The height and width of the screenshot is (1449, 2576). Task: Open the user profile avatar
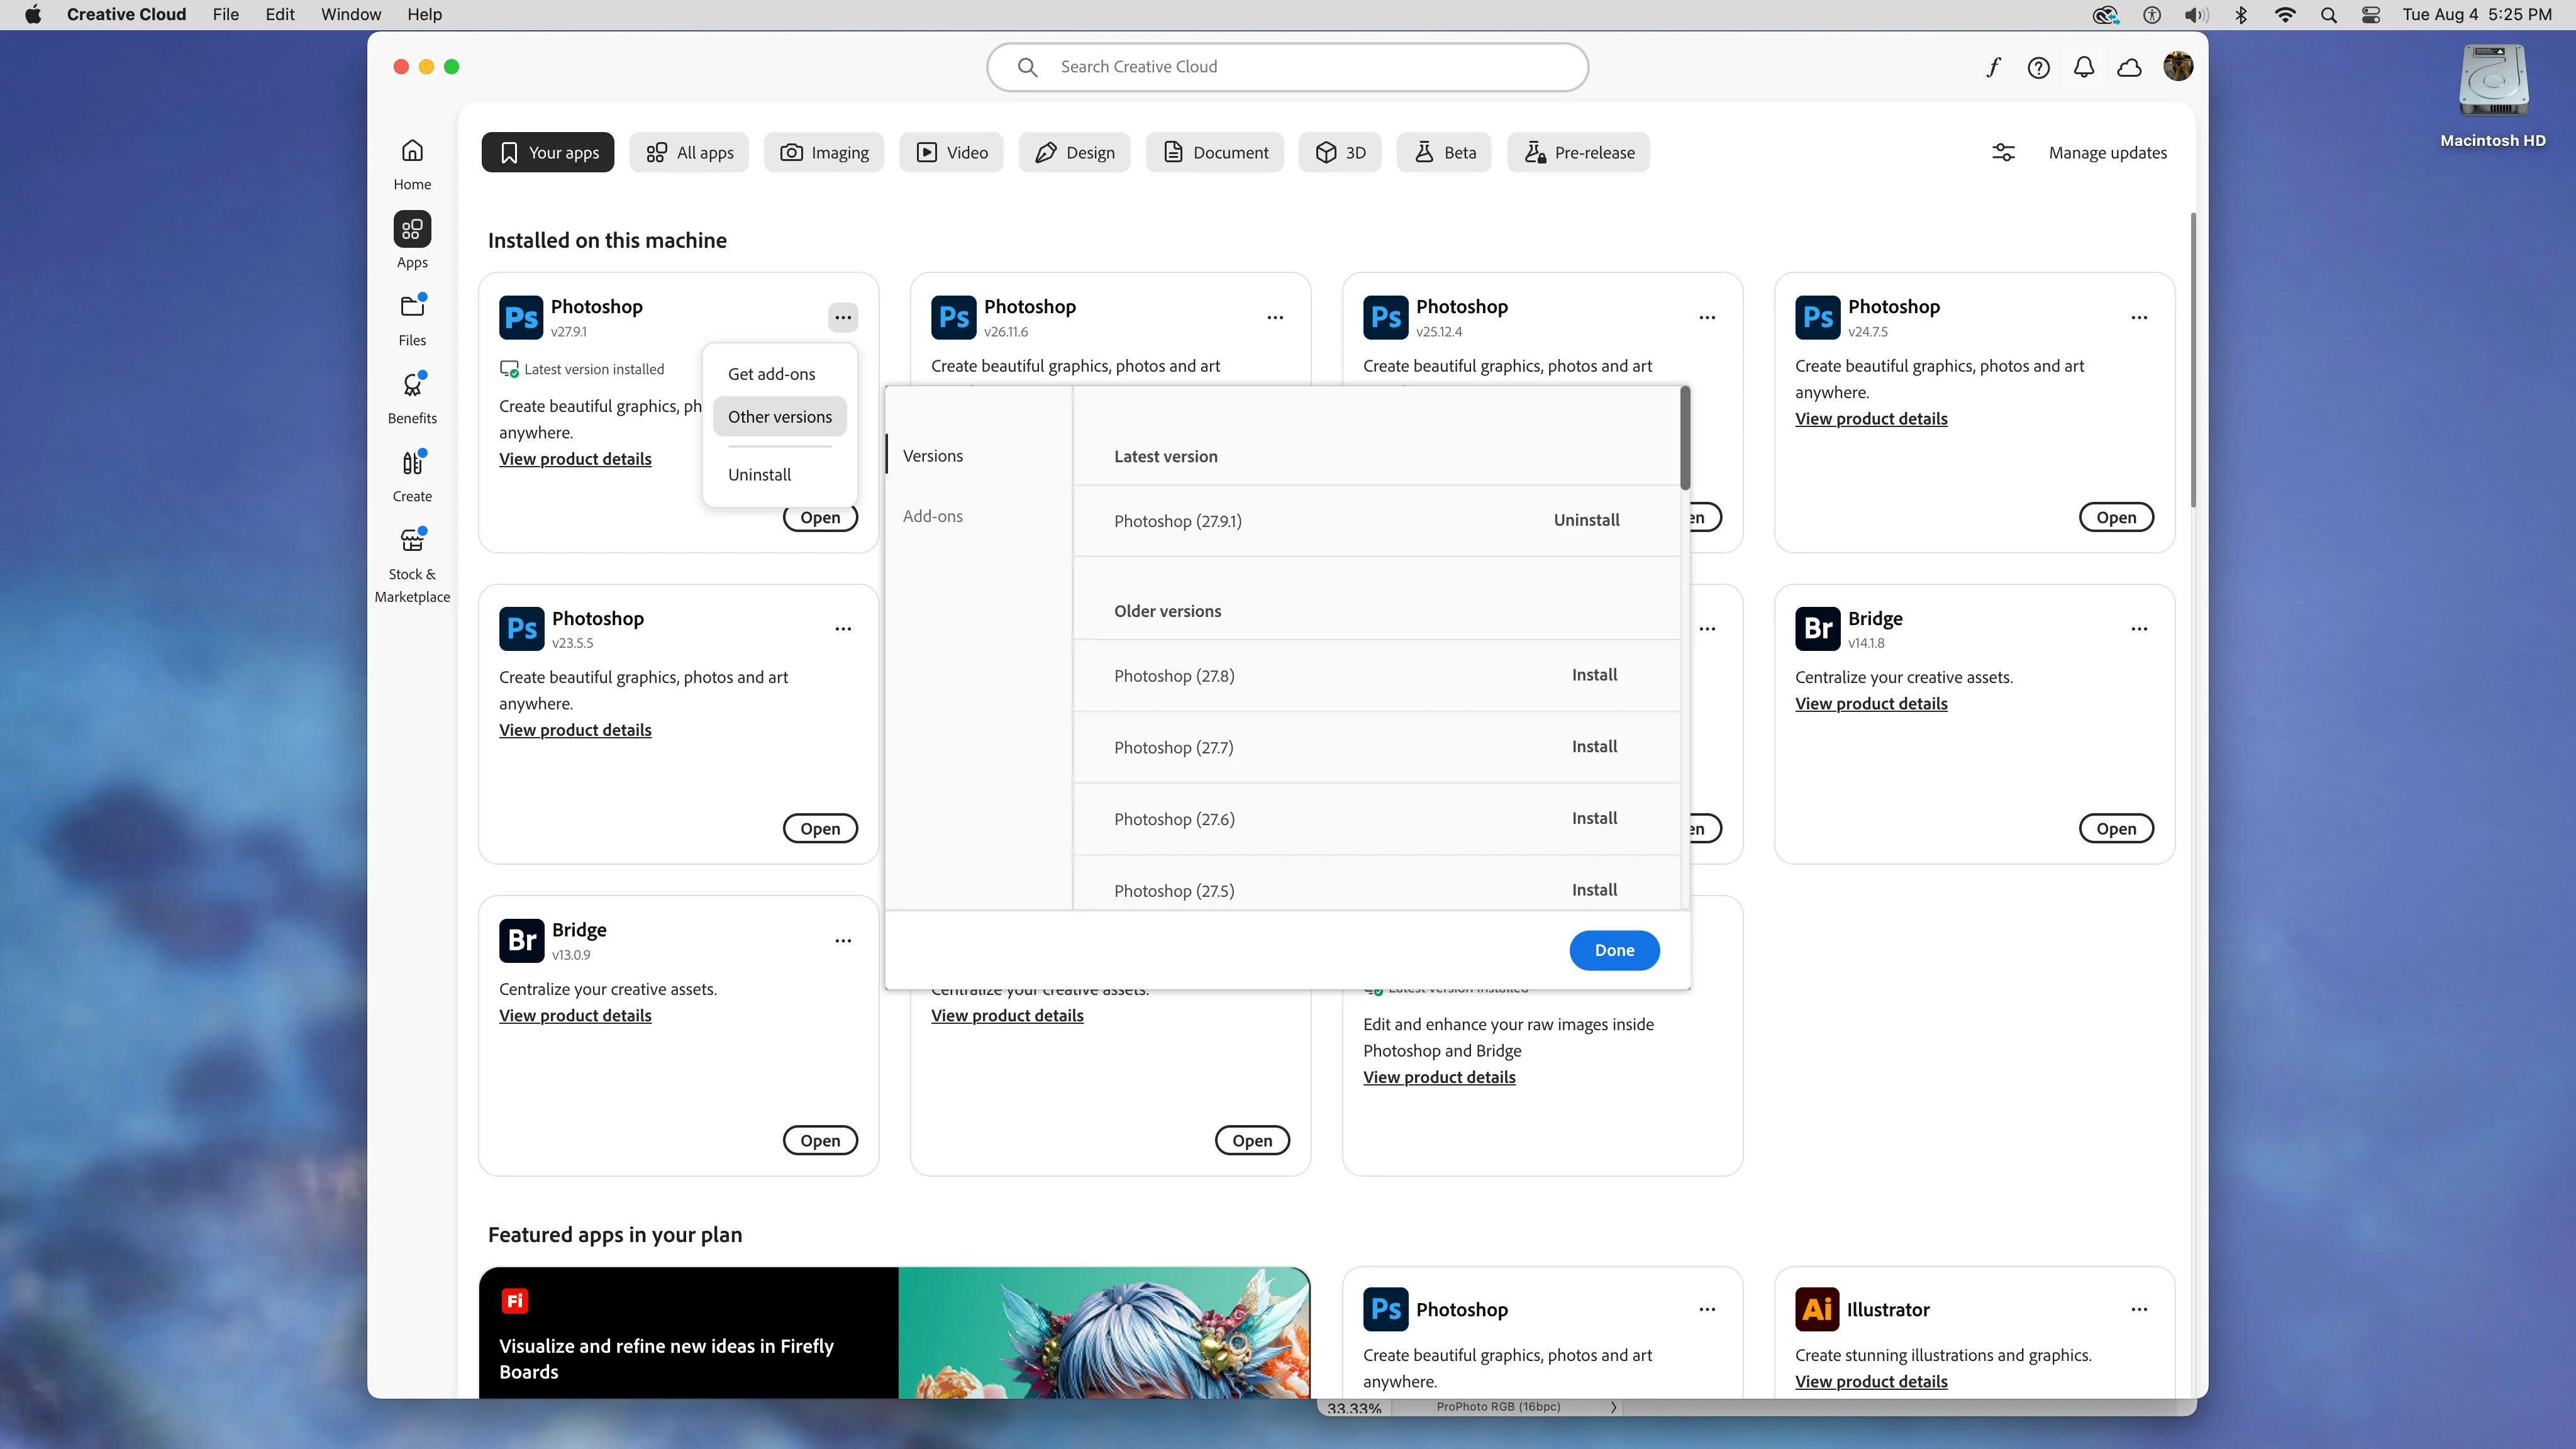pyautogui.click(x=2178, y=67)
